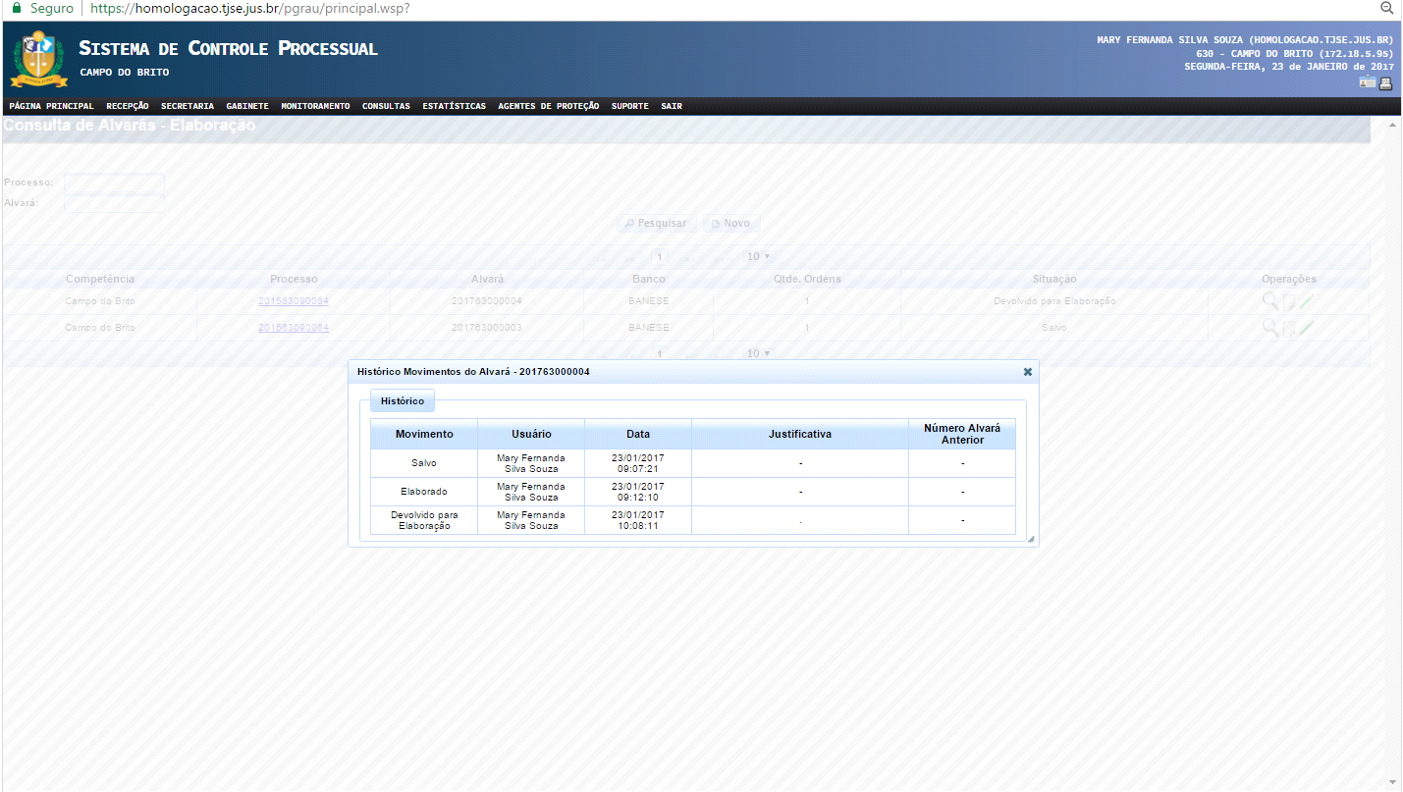This screenshot has width=1403, height=792.
Task: Open the Consultas menu
Action: coord(386,106)
